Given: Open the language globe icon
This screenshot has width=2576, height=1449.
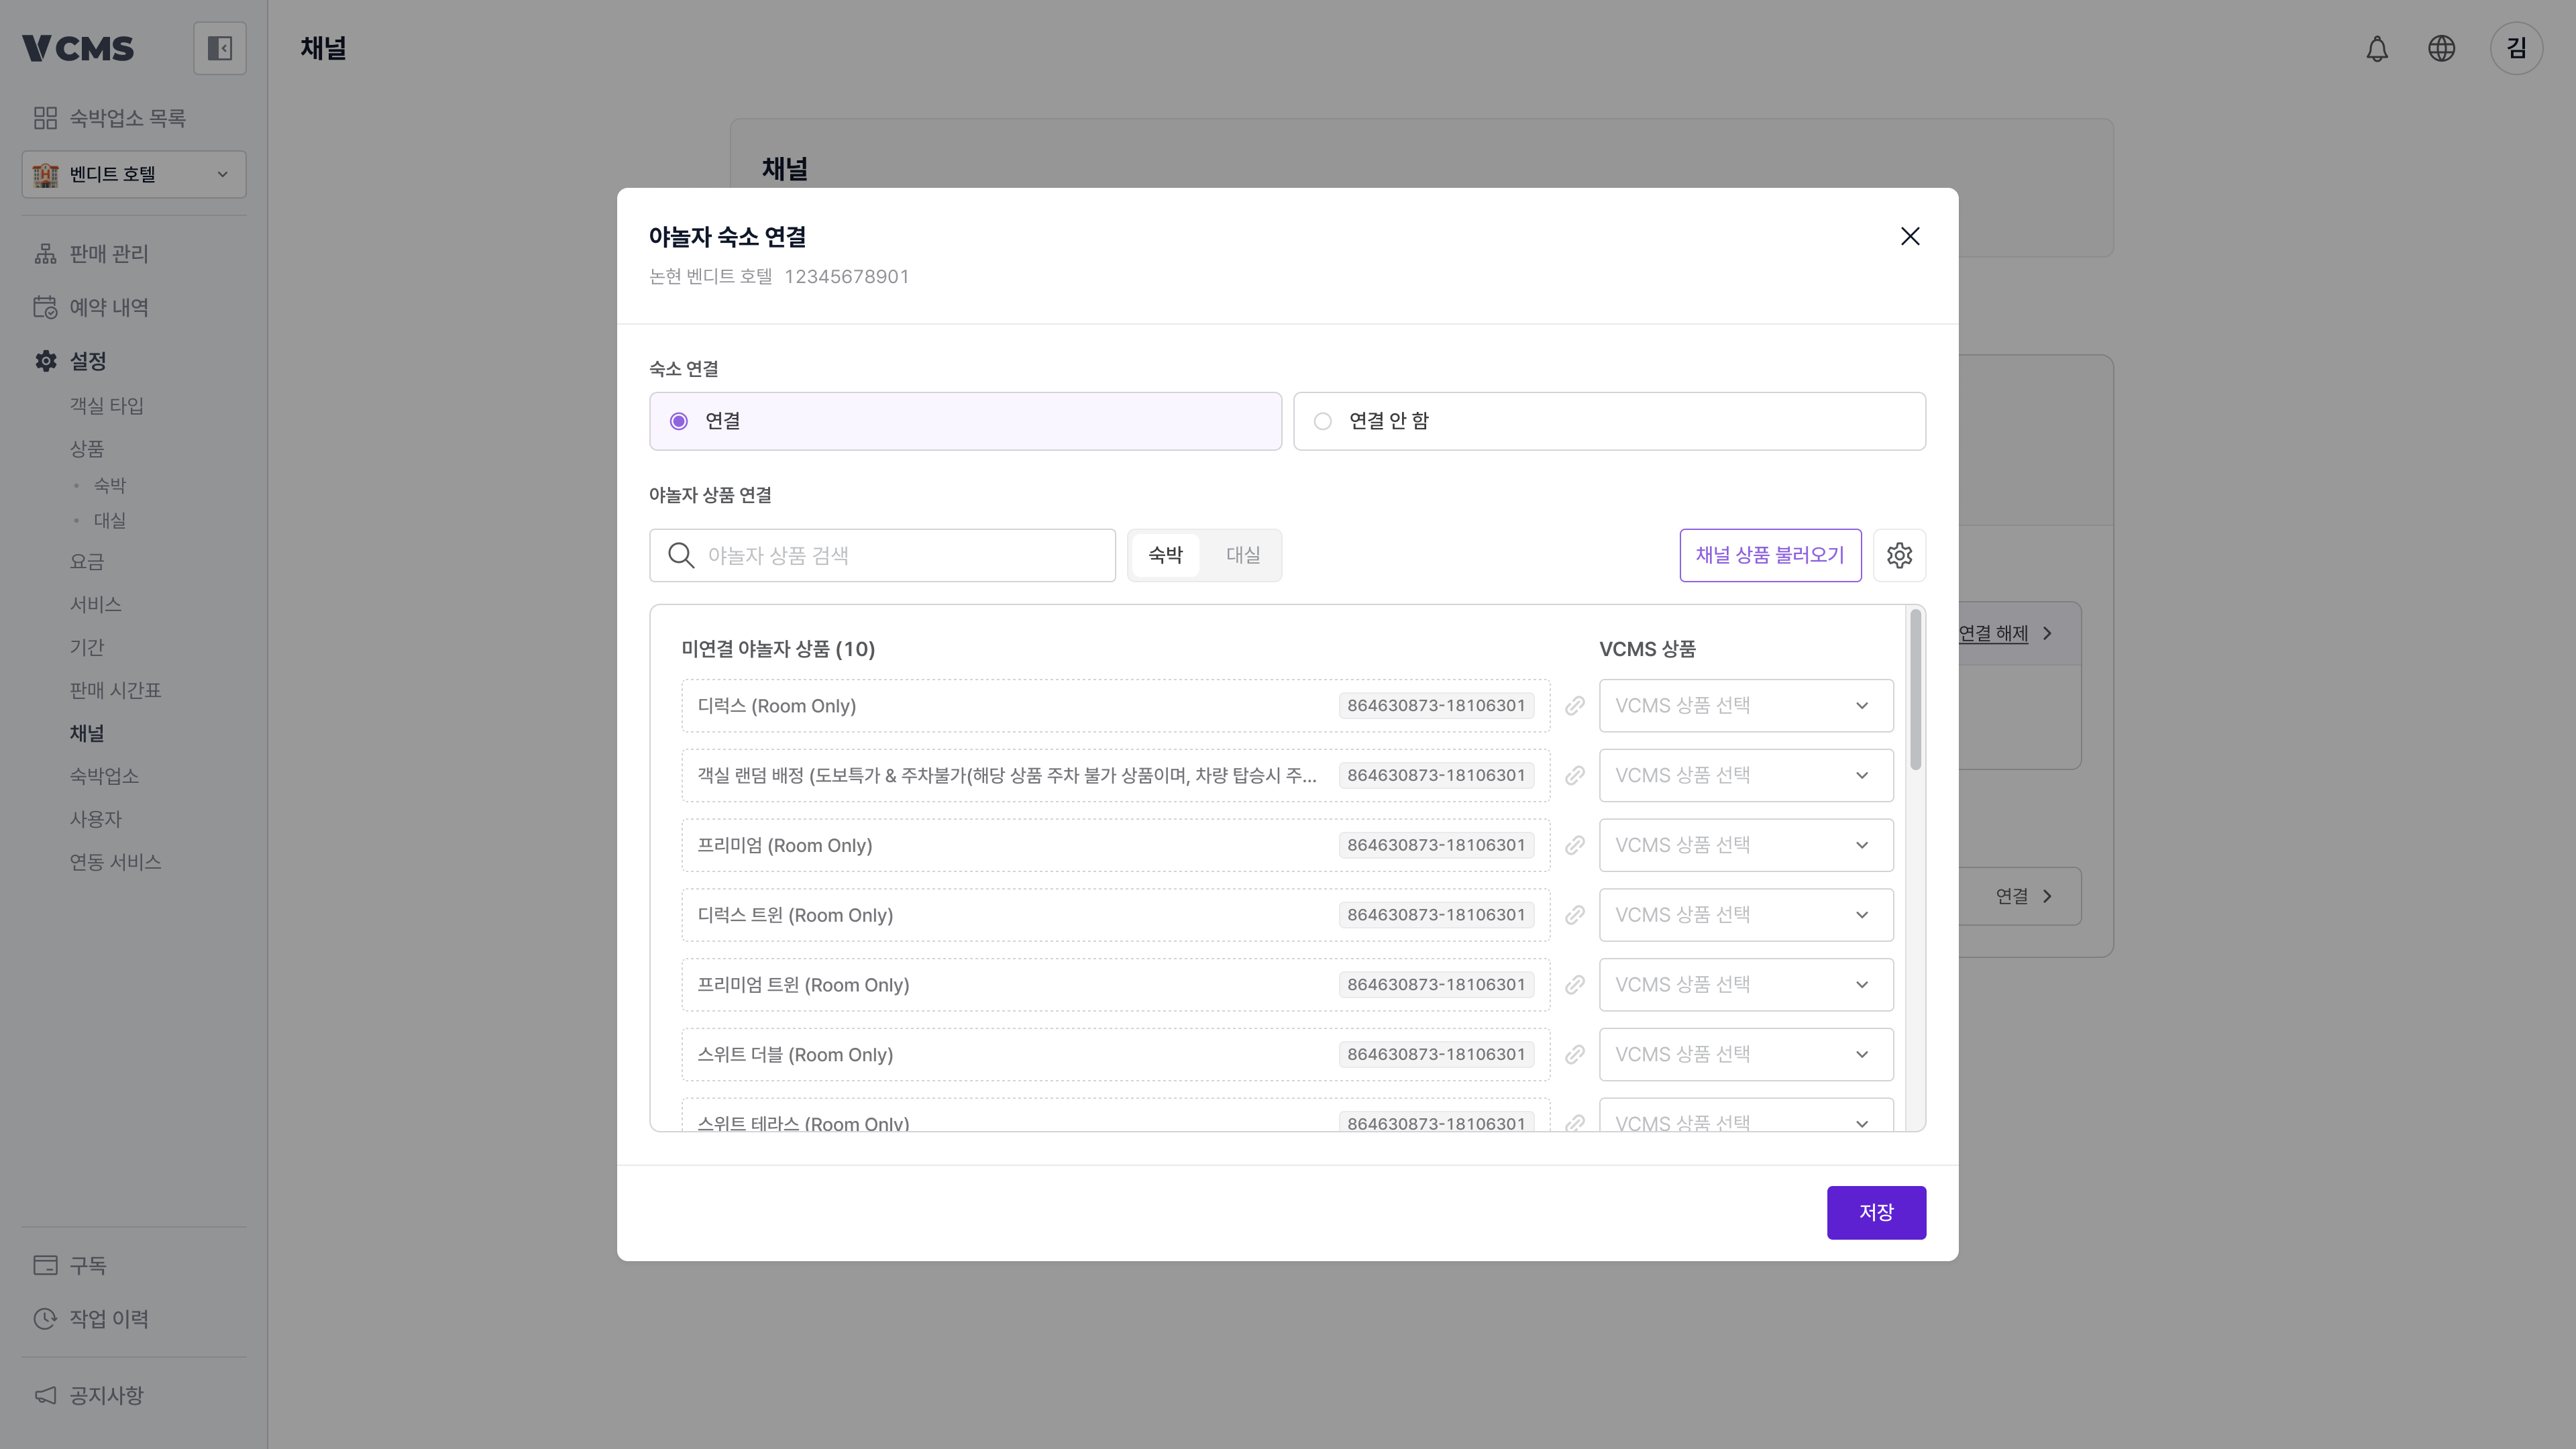Looking at the screenshot, I should coord(2441,48).
